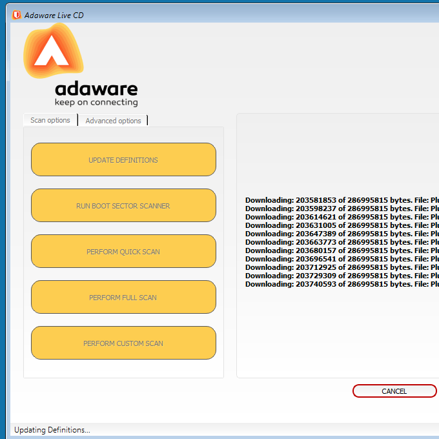The image size is (439, 439).
Task: Select the log line with 203581853 bytes
Action: [x=342, y=200]
